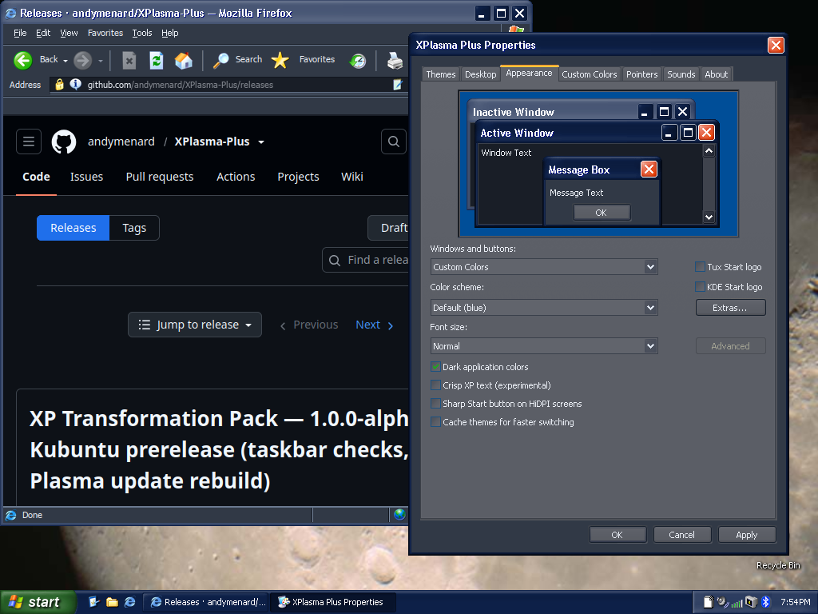The width and height of the screenshot is (818, 614).
Task: Click the Refresh icon in Firefox toolbar
Action: click(x=156, y=61)
